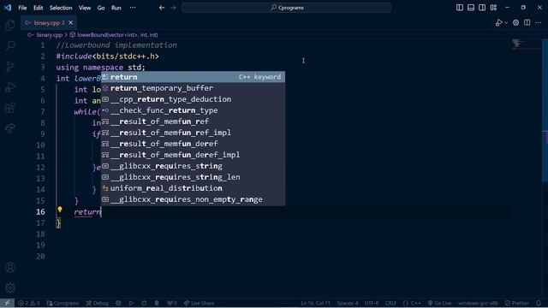Select the __glibcxx_requires_string_len suggestion
The height and width of the screenshot is (308, 548).
193,177
